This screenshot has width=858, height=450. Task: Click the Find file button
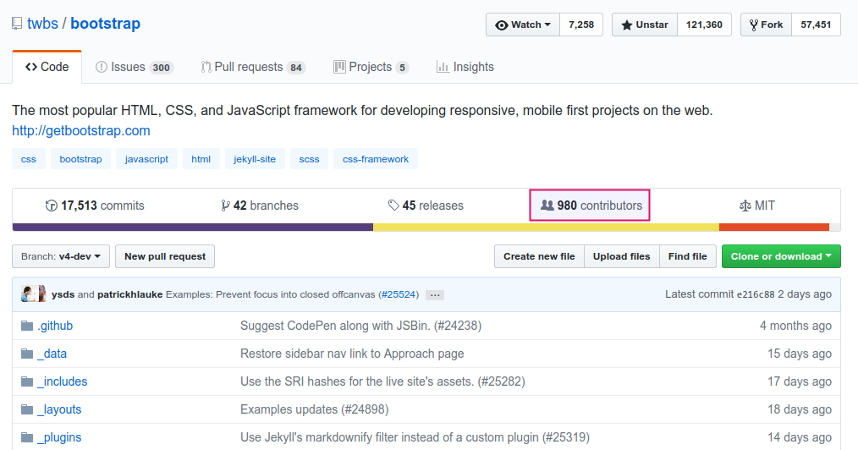point(687,256)
